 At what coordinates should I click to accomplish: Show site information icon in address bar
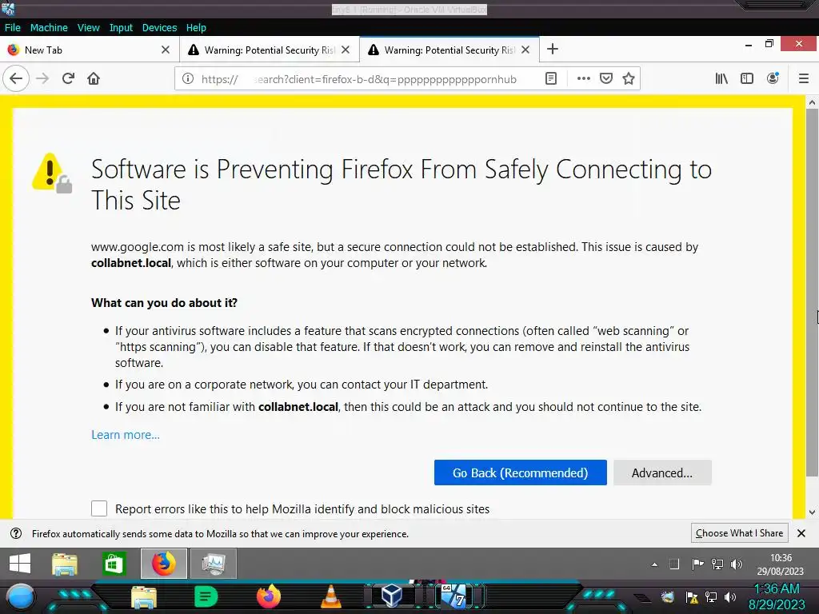(x=187, y=79)
